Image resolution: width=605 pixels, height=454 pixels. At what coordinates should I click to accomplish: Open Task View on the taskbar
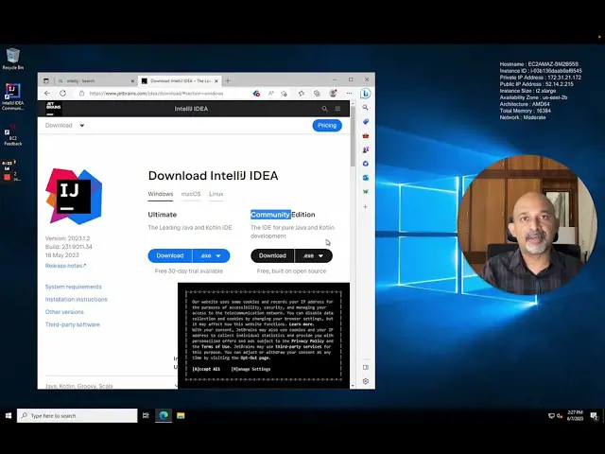click(146, 415)
